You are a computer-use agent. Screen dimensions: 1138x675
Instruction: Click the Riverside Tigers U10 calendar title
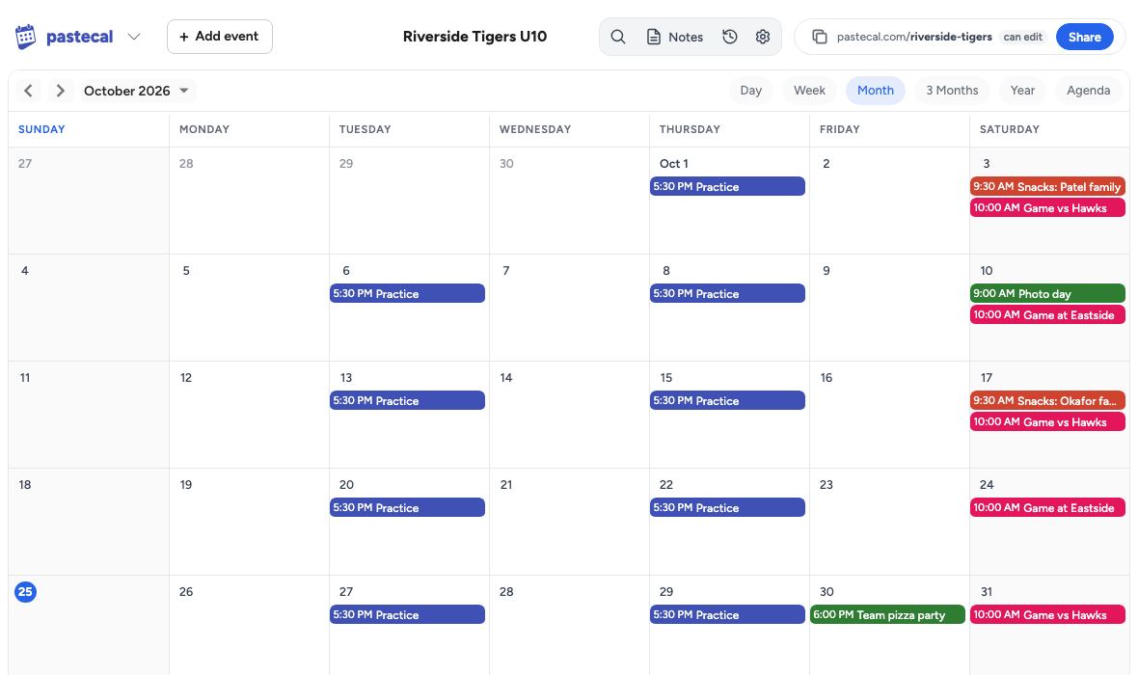click(474, 37)
